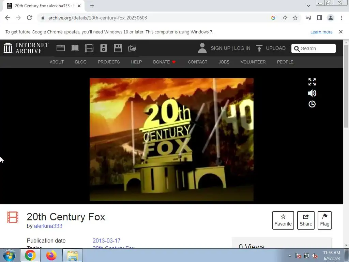
Task: Click the Learn more link
Action: point(321,32)
